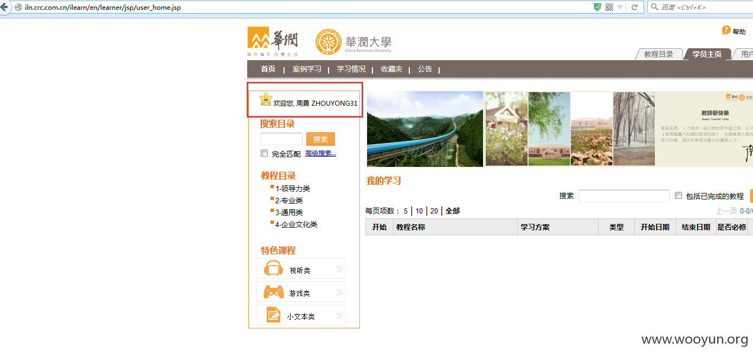Image resolution: width=753 pixels, height=355 pixels.
Task: Switch to the 教程目录 tab
Action: (659, 54)
